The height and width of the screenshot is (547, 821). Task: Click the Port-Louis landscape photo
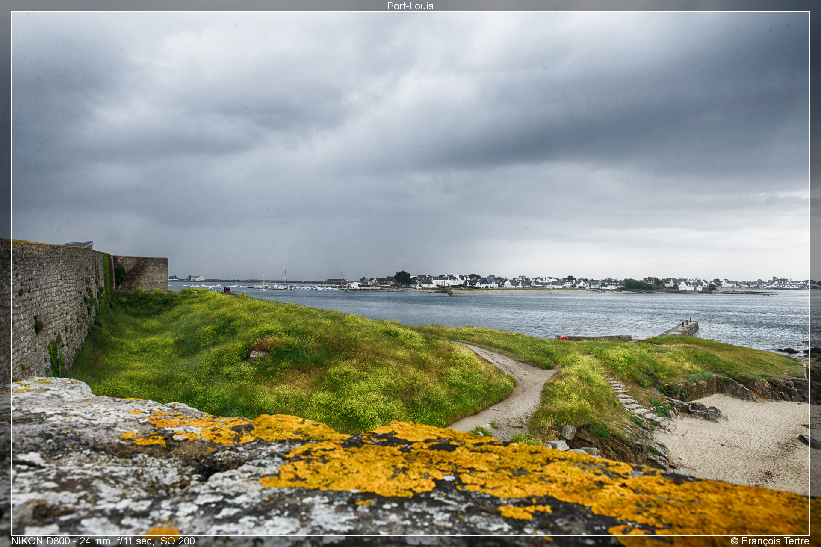tap(410, 274)
